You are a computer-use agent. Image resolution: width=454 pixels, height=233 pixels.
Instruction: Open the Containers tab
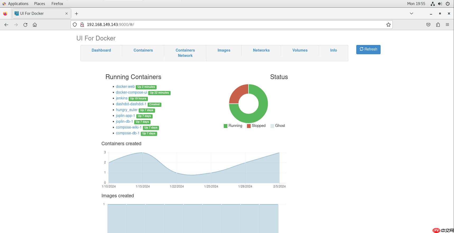point(143,50)
